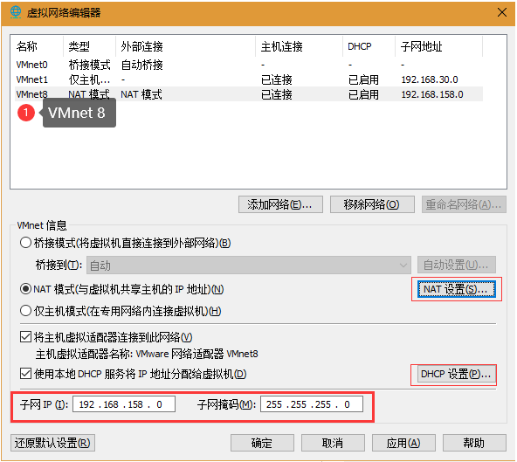Click the 应用 button
The height and width of the screenshot is (462, 517).
point(403,443)
